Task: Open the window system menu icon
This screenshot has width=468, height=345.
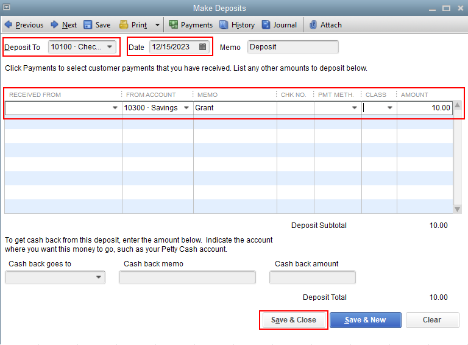Action: 7,7
